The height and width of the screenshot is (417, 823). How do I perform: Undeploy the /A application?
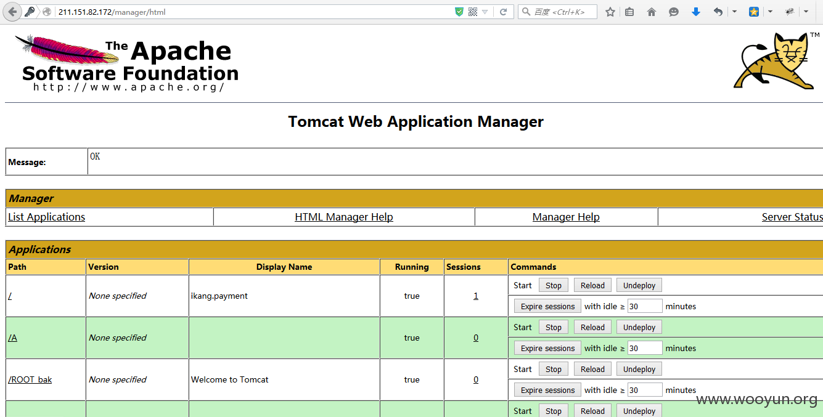pos(639,327)
